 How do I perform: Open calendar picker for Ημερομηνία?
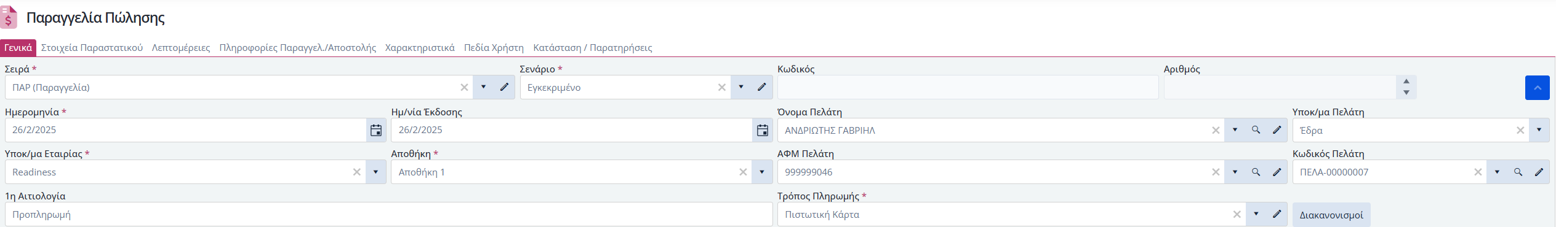(x=376, y=130)
